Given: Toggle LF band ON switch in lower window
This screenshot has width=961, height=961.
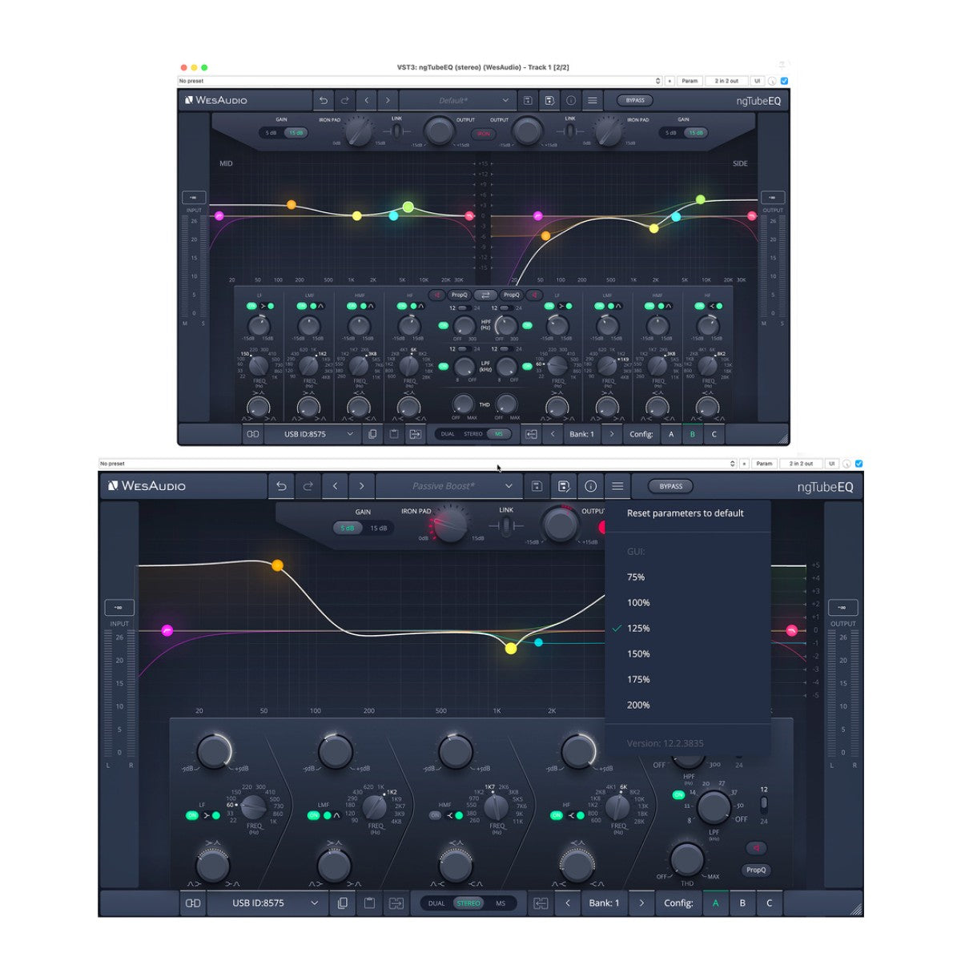Looking at the screenshot, I should 192,815.
